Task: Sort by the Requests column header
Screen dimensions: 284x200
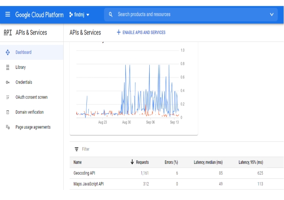Action: pyautogui.click(x=142, y=162)
